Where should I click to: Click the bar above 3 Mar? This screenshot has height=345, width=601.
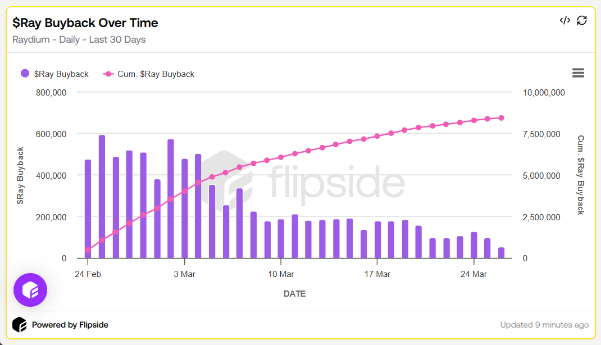point(184,208)
